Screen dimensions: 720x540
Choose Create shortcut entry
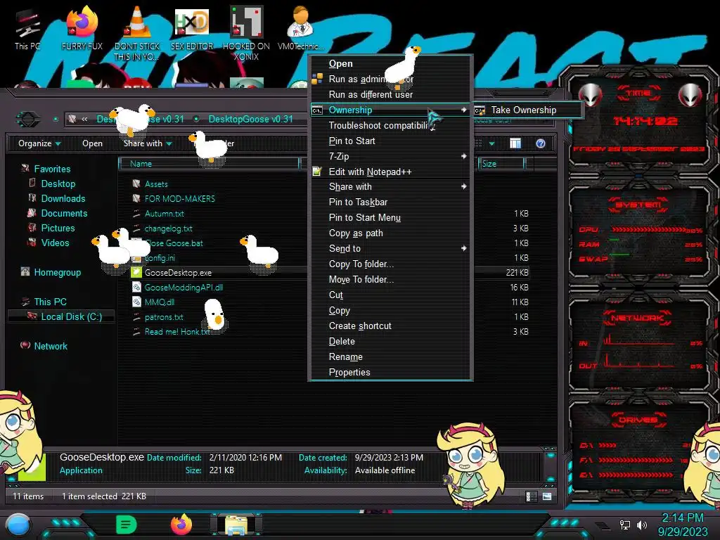(392, 326)
